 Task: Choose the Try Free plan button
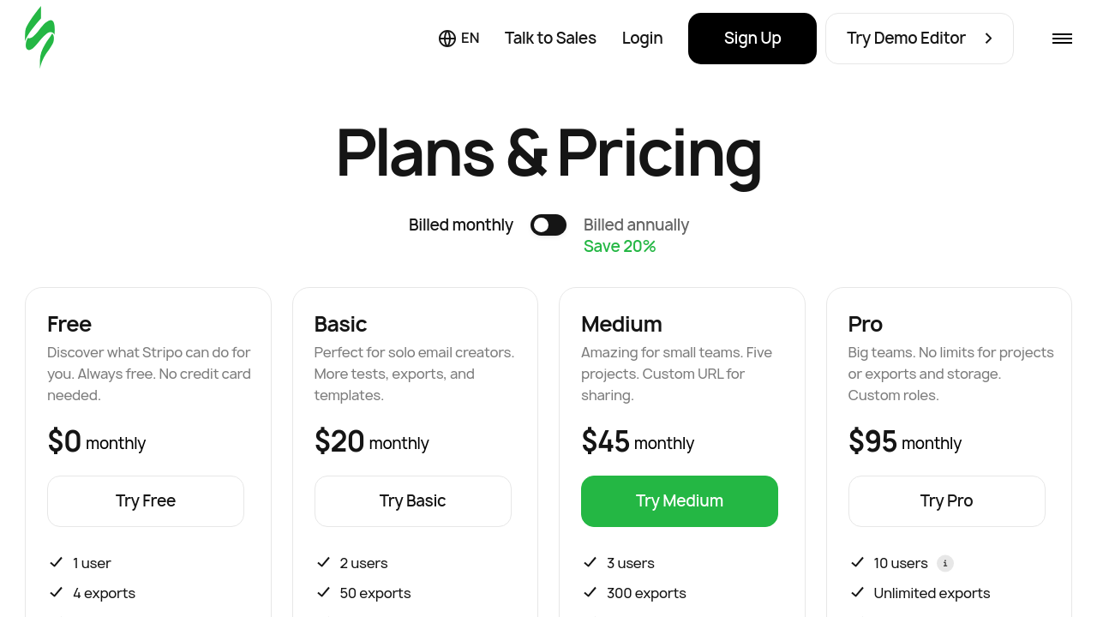(146, 501)
